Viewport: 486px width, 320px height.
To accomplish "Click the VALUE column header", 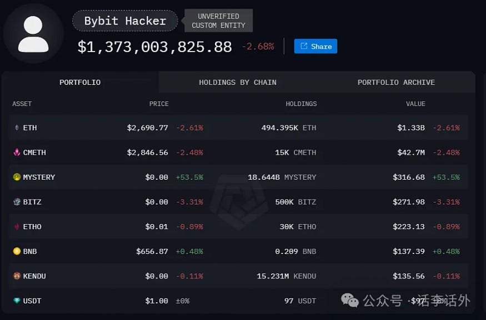I will [415, 104].
